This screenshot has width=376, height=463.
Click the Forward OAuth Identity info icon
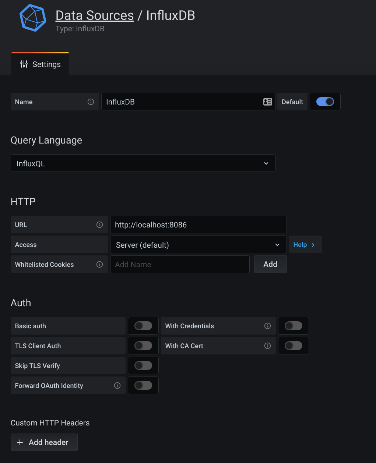[x=117, y=385]
